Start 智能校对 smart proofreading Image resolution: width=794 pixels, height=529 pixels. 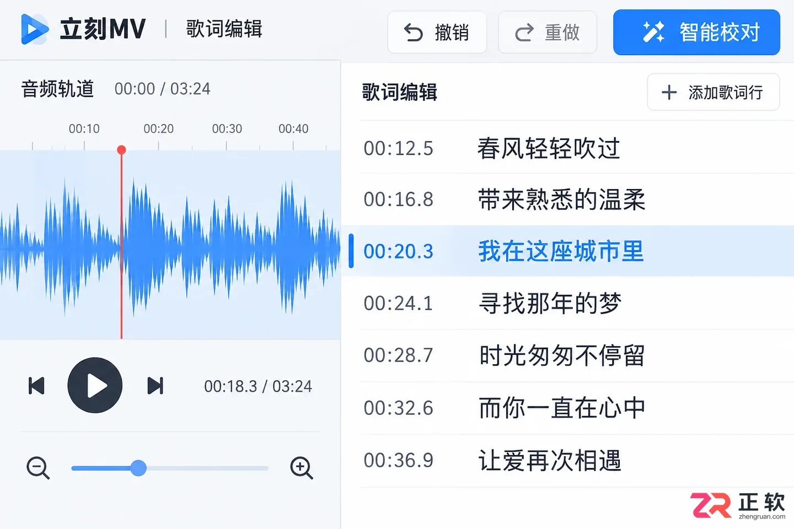[x=696, y=33]
